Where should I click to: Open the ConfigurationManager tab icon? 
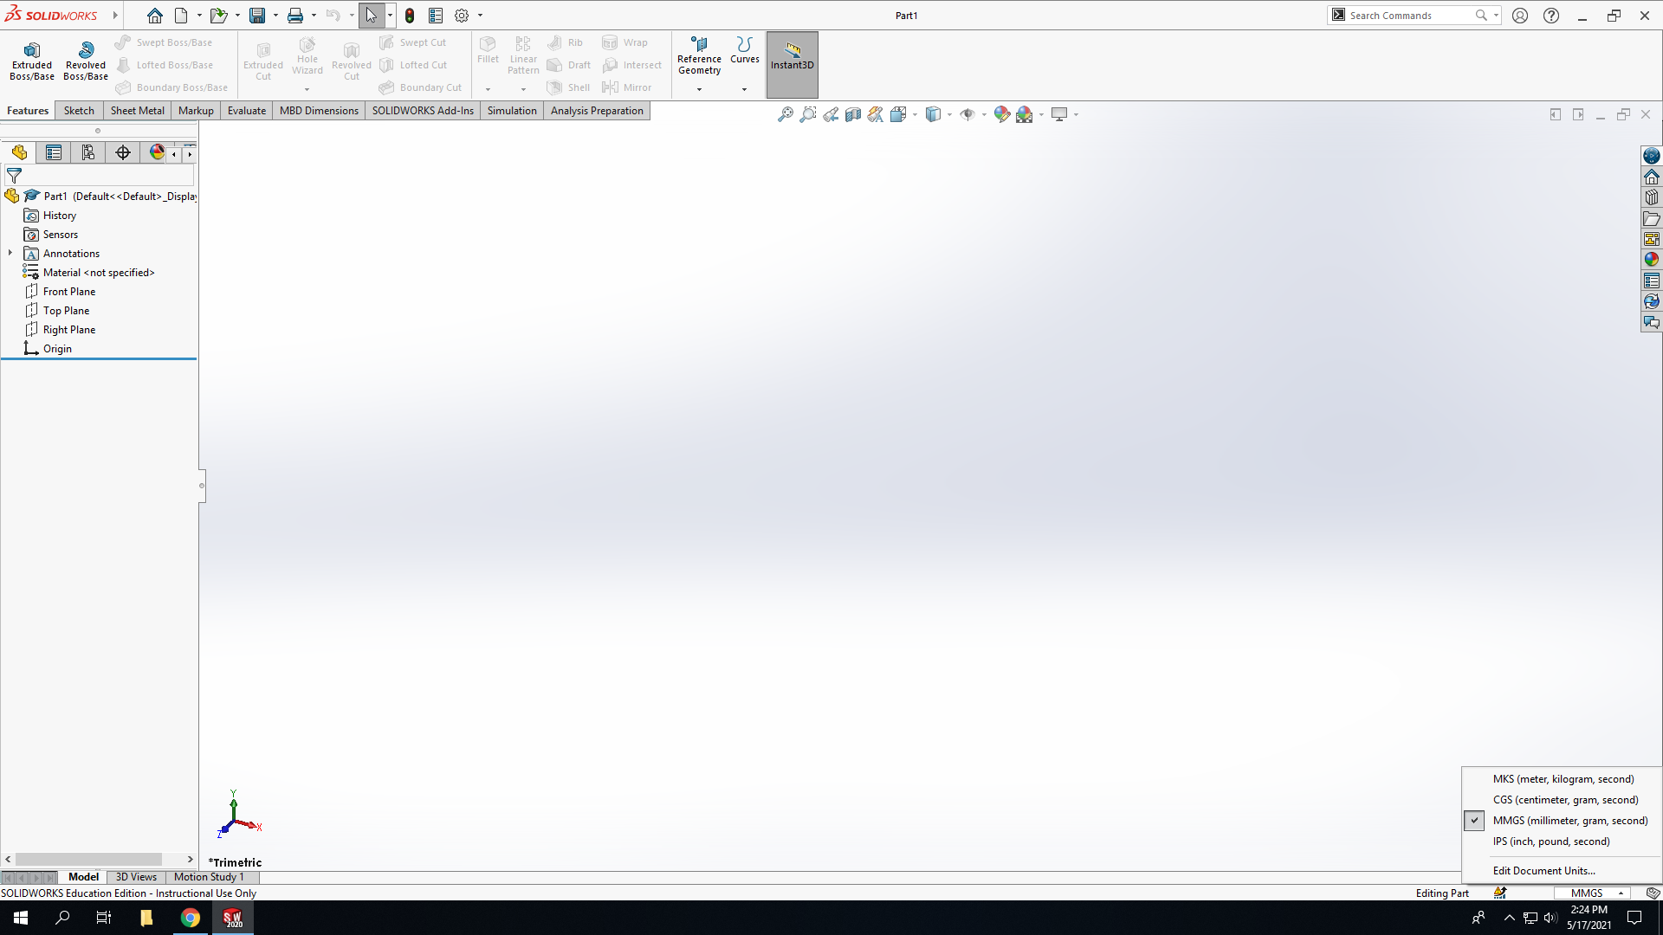[x=88, y=153]
